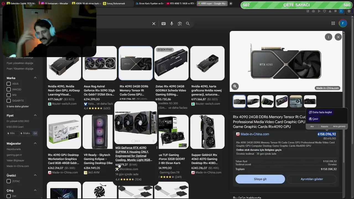The width and height of the screenshot is (354, 199).
Task: Filter price ₺150.000 üzeri
Action: pos(15,127)
